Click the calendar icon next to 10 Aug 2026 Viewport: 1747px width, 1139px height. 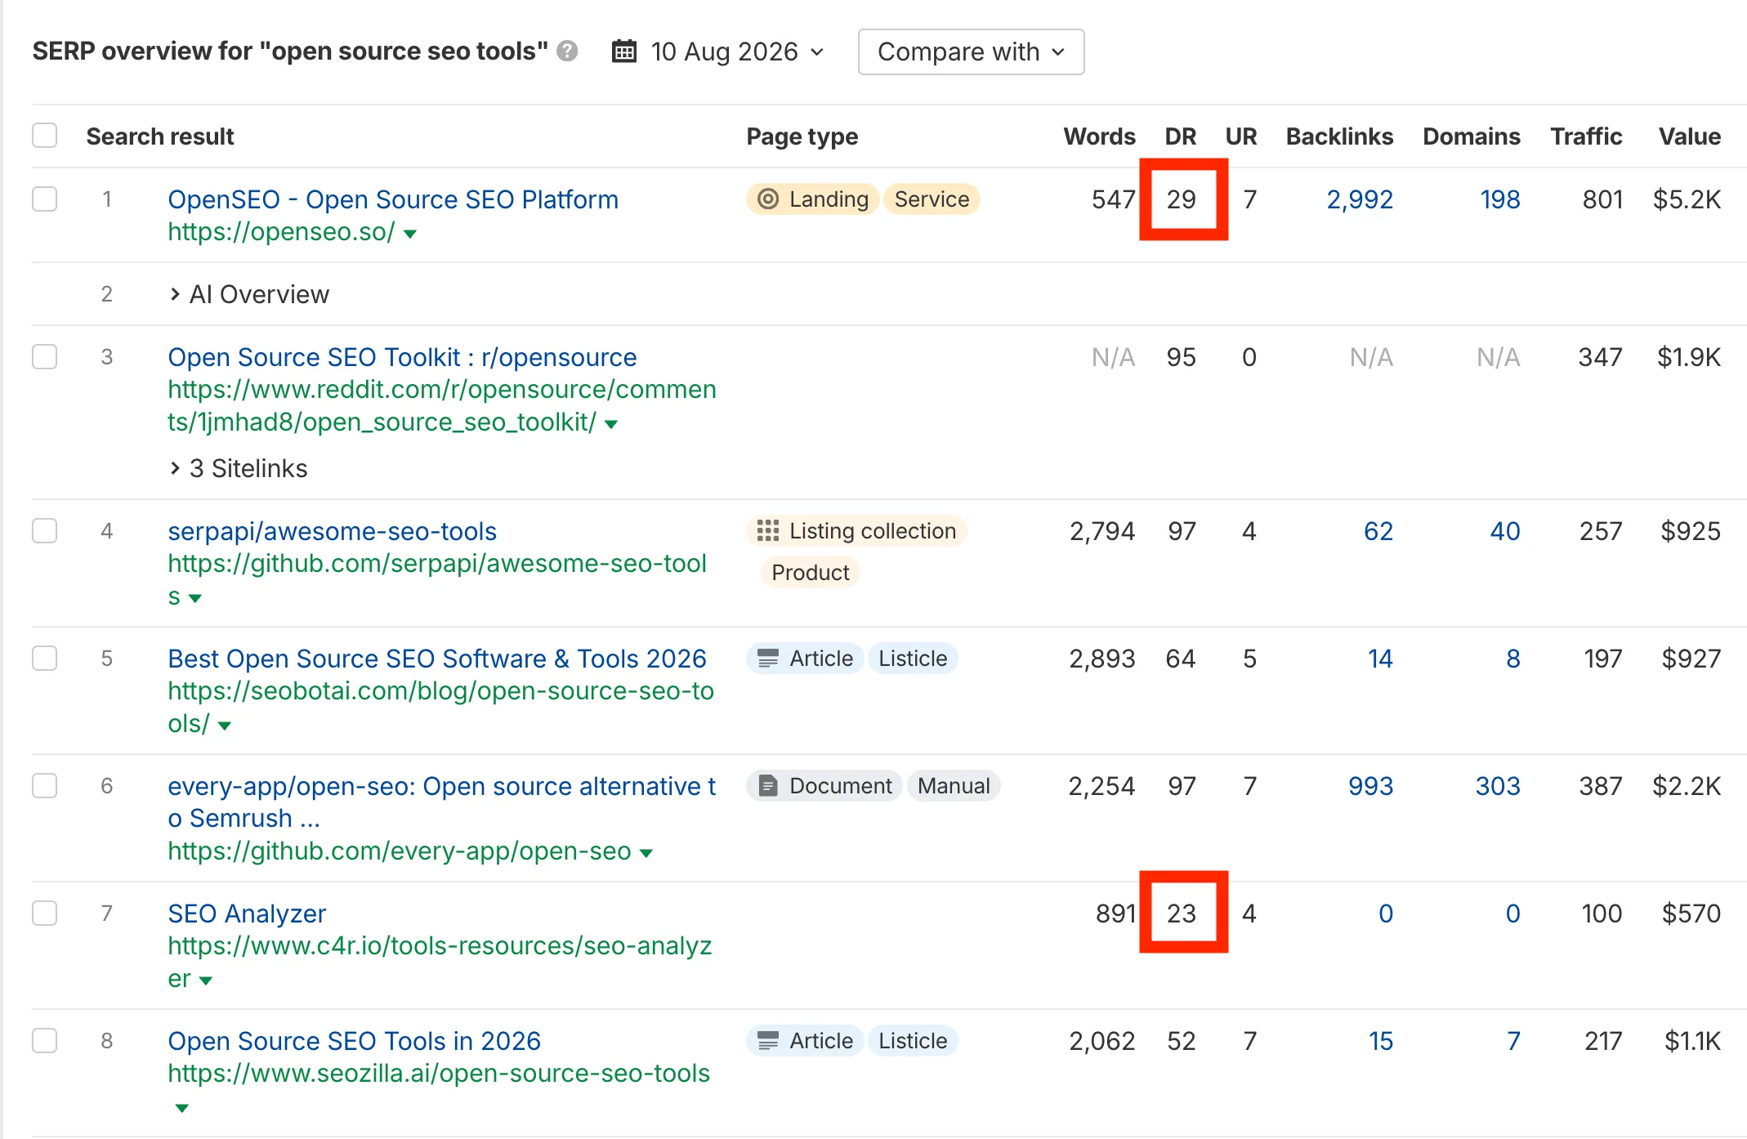624,51
